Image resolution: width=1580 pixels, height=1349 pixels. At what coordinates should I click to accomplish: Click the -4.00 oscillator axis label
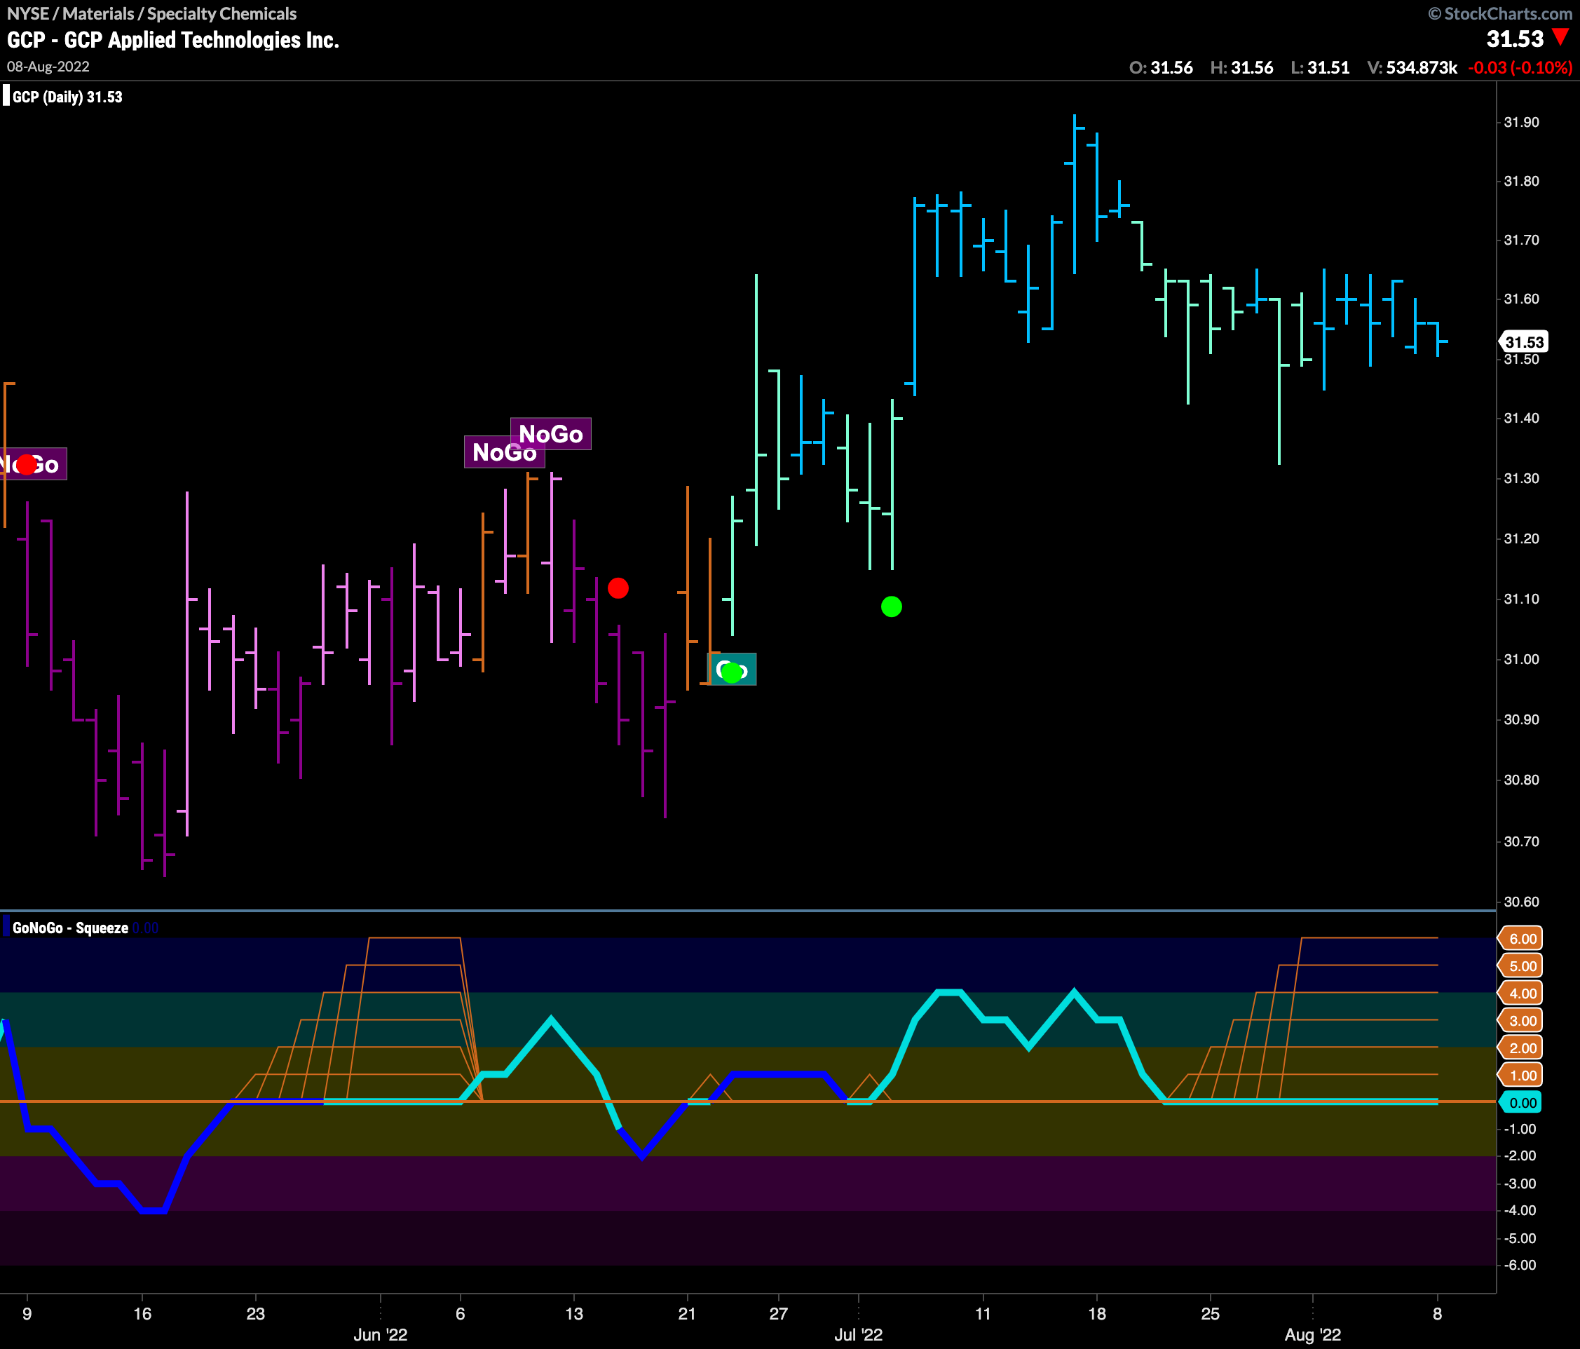(1520, 1210)
